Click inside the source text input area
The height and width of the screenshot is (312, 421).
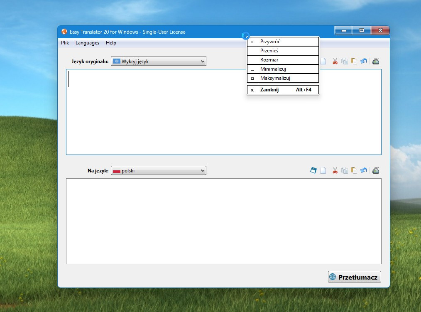224,112
